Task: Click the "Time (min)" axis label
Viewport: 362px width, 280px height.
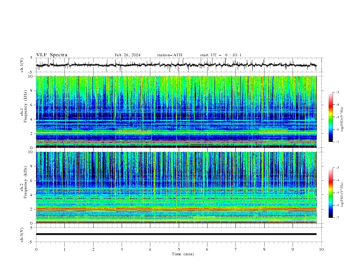Action: [x=183, y=254]
